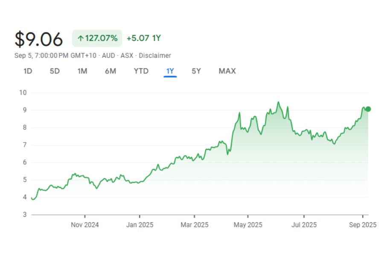Select the MAX range tab
Viewport: 384px width, 256px height.
227,71
